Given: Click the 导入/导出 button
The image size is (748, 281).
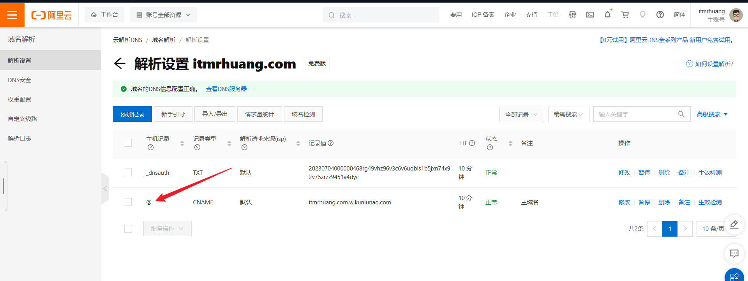Looking at the screenshot, I should tap(215, 114).
